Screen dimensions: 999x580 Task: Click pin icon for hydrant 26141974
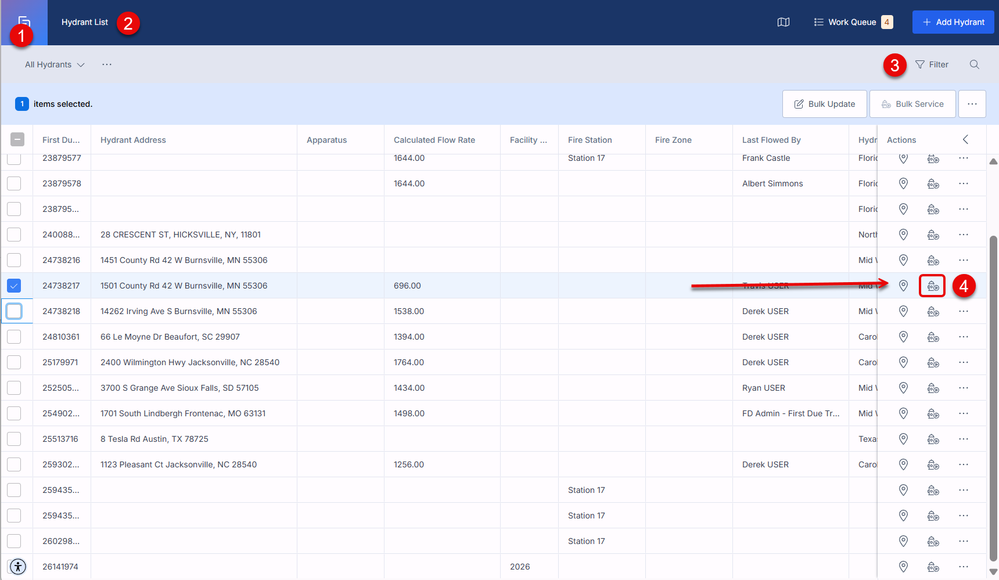tap(903, 567)
